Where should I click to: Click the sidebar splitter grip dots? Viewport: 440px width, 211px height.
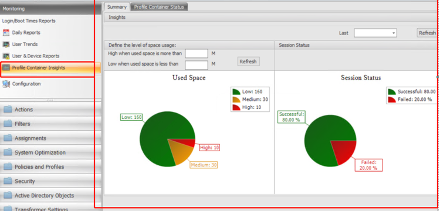pyautogui.click(x=50, y=100)
